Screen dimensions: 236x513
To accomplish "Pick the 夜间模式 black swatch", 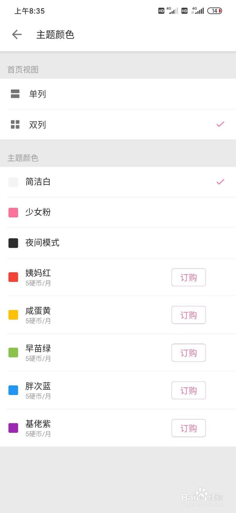I will (13, 243).
